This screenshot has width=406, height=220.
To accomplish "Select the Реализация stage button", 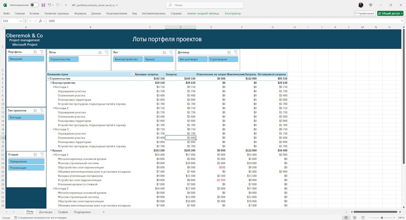I will click(26, 168).
